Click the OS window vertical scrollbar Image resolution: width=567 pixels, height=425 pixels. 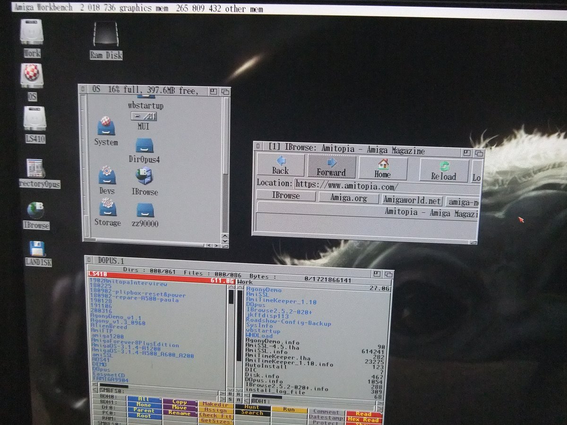tap(225, 164)
